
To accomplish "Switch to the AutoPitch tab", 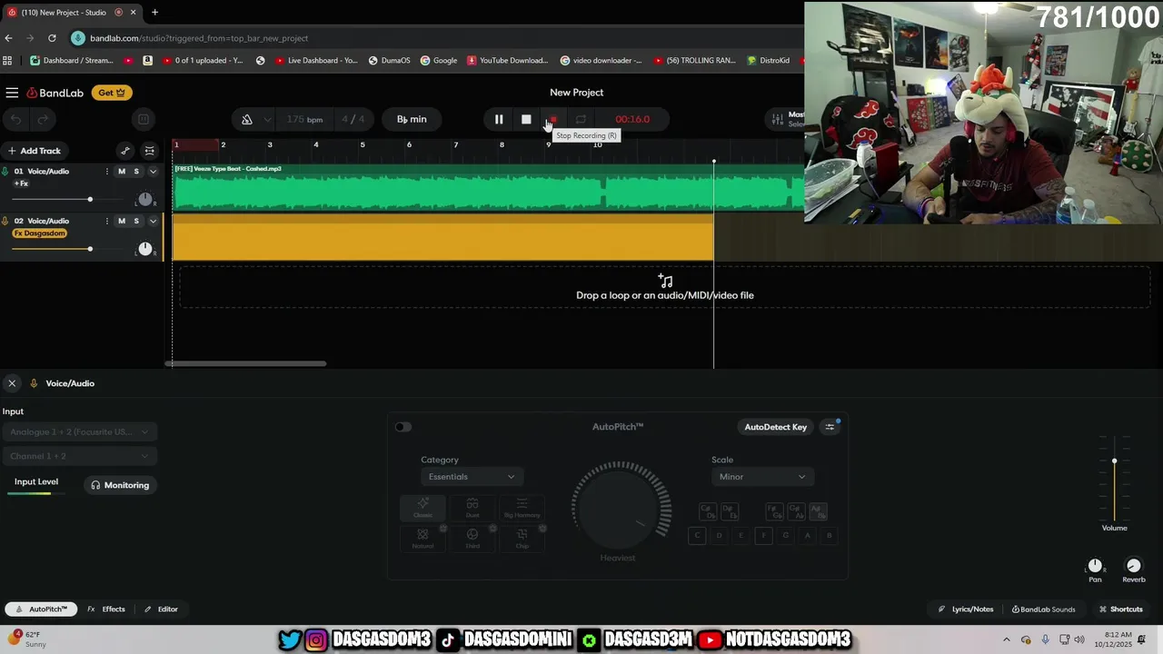I will 41,609.
